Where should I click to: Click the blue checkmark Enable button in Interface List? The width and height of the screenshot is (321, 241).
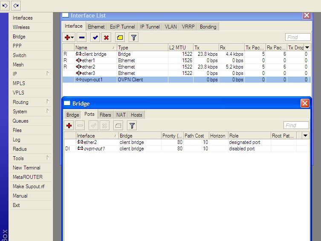(x=95, y=37)
